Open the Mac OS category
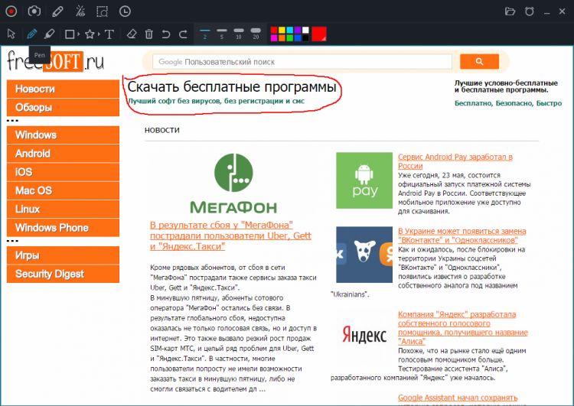The image size is (574, 406). click(x=63, y=190)
